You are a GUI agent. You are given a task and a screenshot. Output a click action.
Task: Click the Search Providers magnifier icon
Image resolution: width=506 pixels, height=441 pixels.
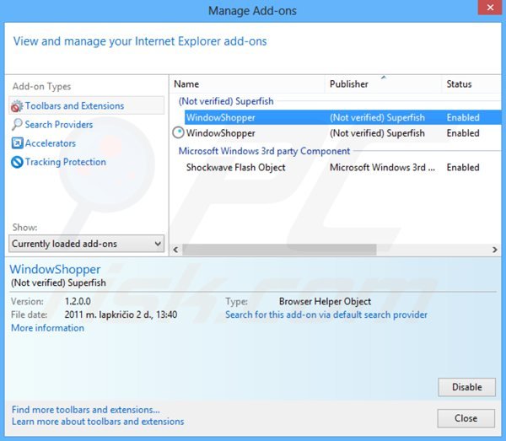click(17, 125)
